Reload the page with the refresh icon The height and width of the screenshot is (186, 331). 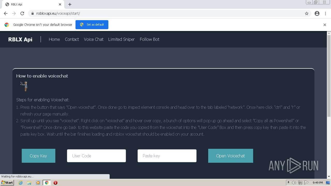click(22, 13)
